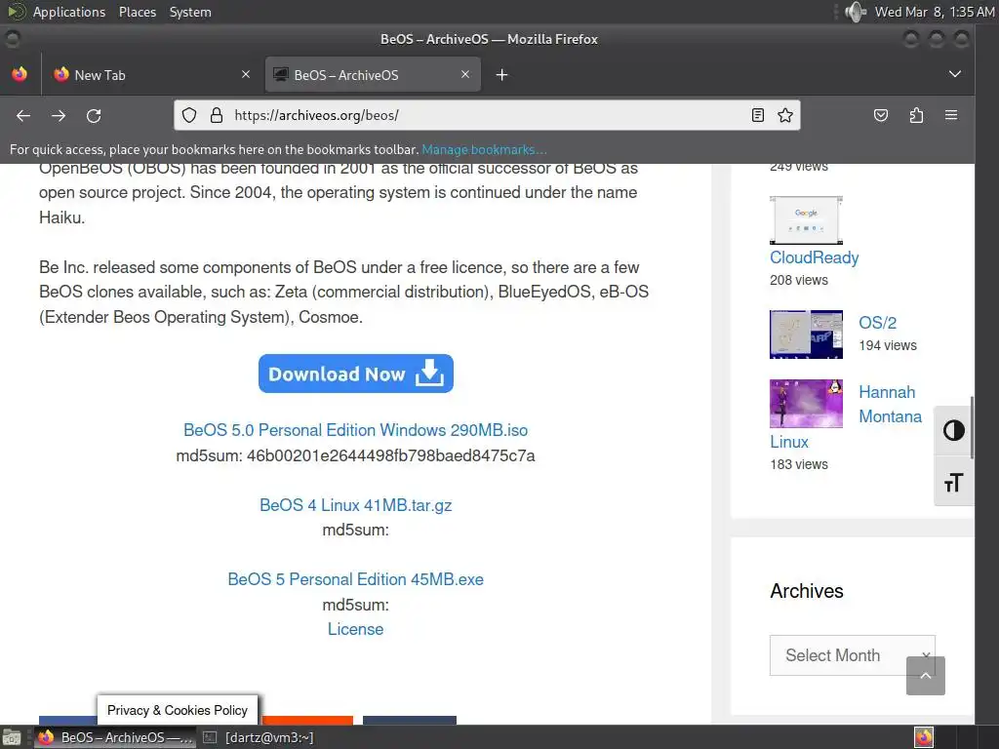This screenshot has width=999, height=749.
Task: Jump back to top with arrow button
Action: click(x=926, y=676)
